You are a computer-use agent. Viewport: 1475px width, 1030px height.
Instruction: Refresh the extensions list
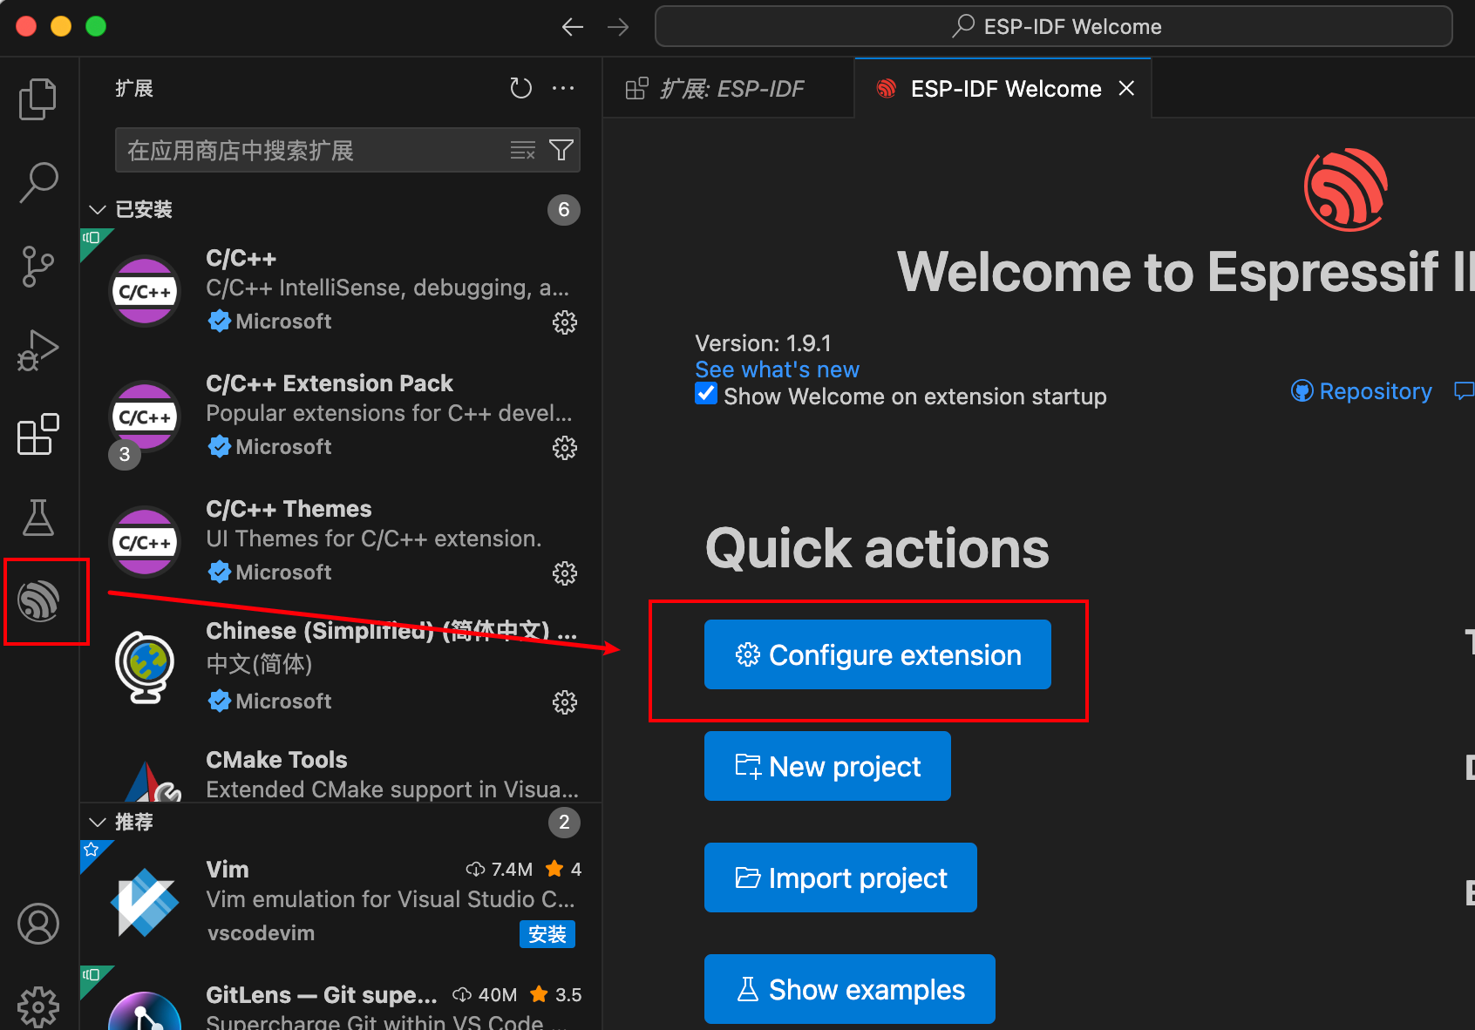pyautogui.click(x=520, y=88)
